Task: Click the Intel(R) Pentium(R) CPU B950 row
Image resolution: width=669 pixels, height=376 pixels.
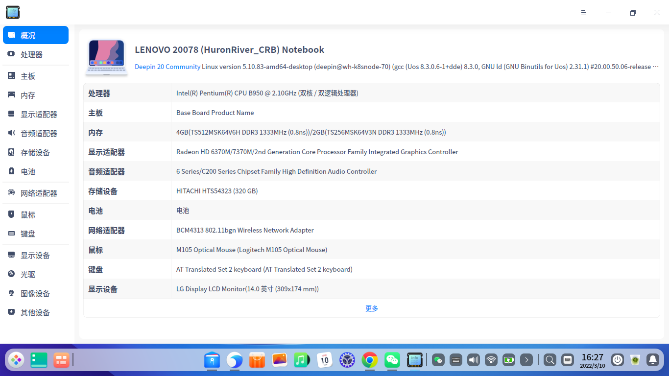Action: [x=372, y=93]
